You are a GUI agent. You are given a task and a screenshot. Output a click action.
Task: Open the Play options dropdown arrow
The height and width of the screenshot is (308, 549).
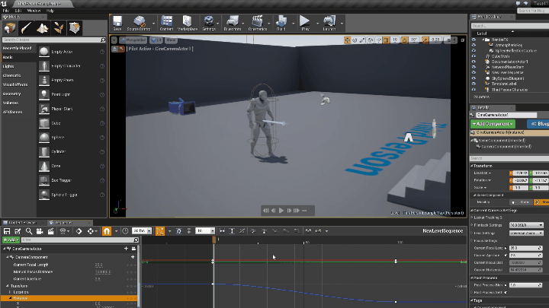317,24
